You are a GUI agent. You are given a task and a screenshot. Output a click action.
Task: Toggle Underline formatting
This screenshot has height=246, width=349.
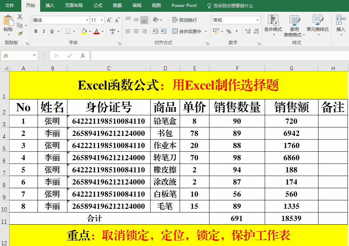[52, 31]
